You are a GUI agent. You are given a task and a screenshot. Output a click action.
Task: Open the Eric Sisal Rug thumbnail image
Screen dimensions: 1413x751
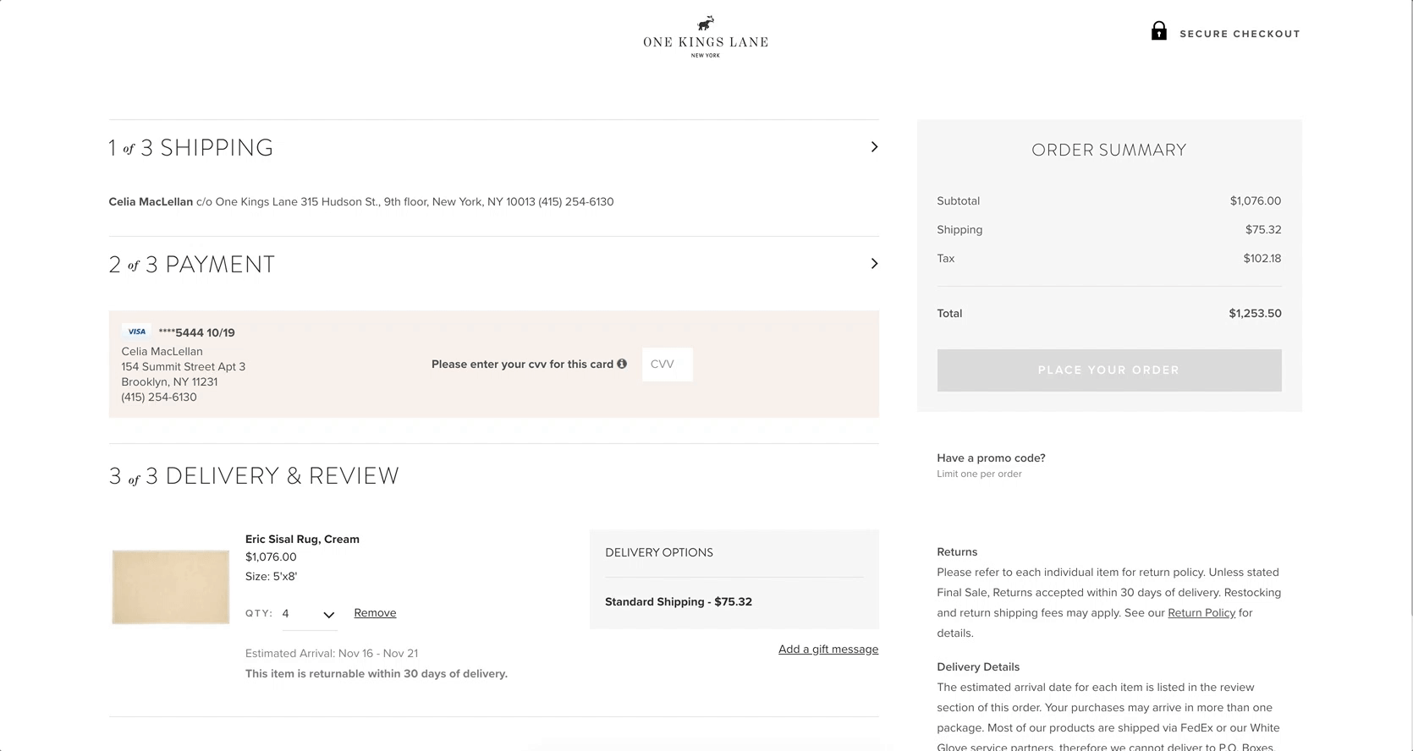point(170,587)
